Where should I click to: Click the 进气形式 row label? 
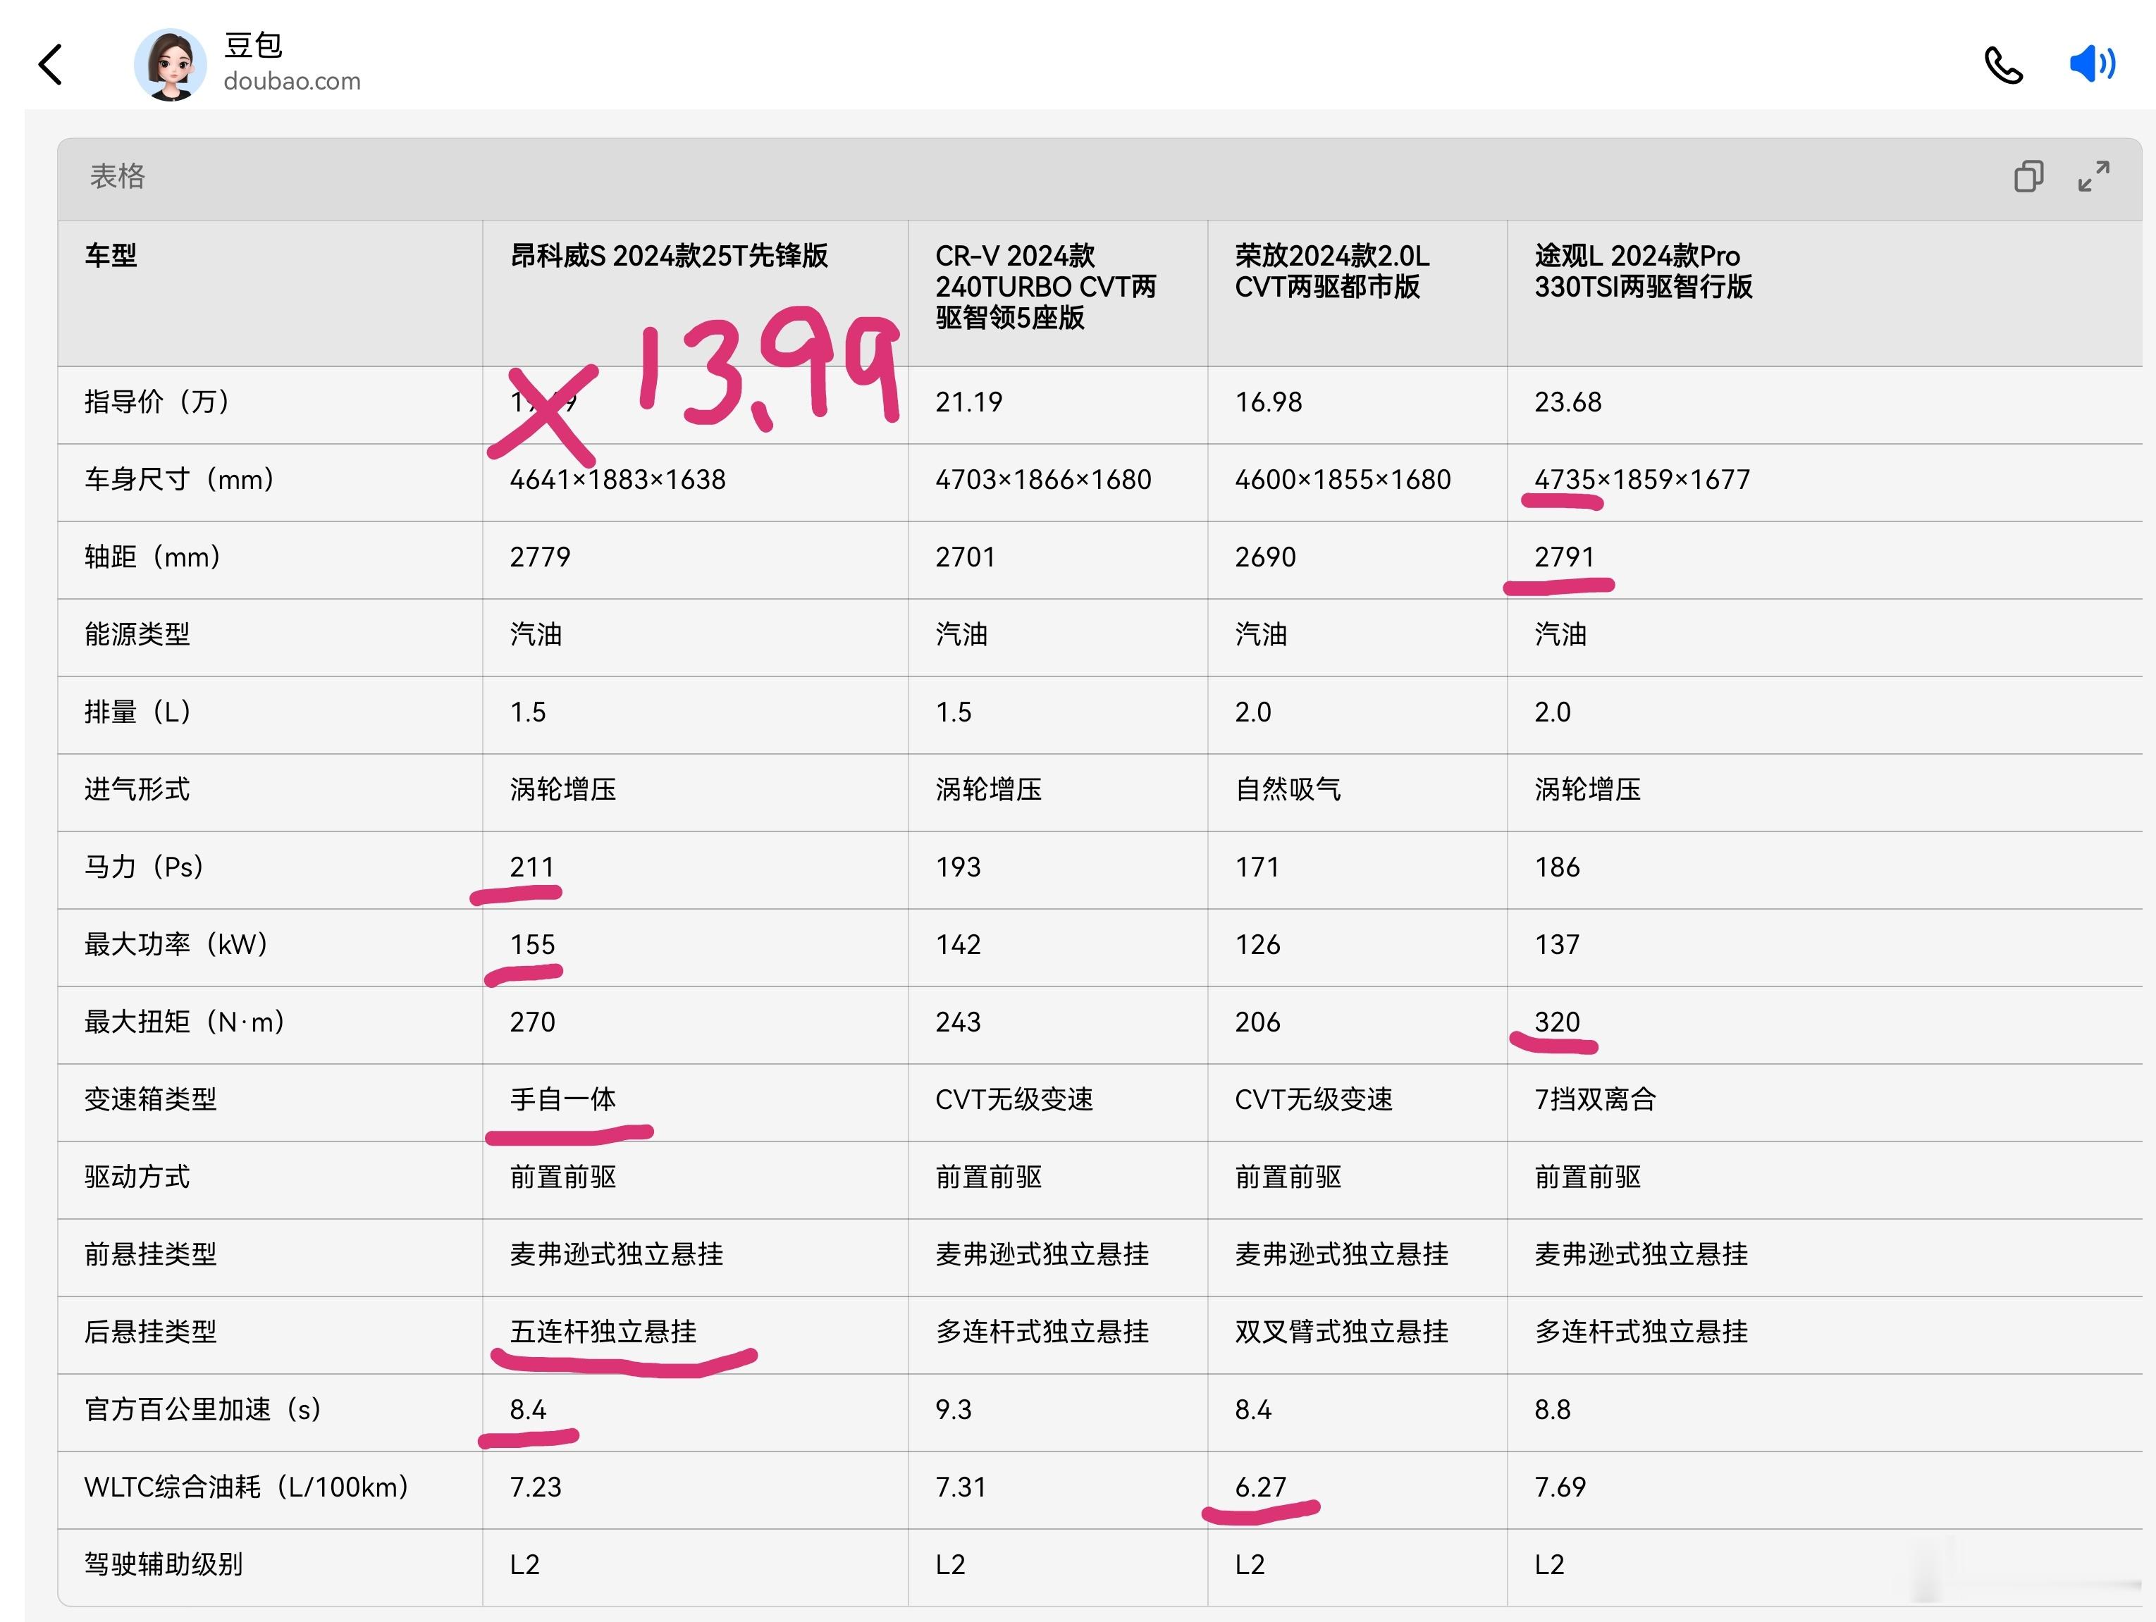pyautogui.click(x=137, y=789)
